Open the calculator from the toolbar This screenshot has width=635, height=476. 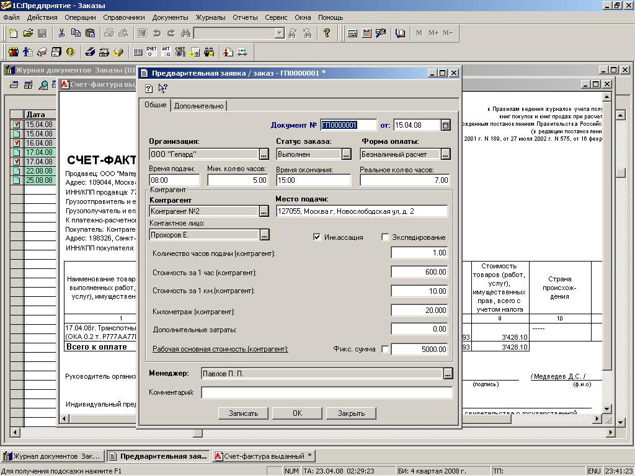pos(352,33)
